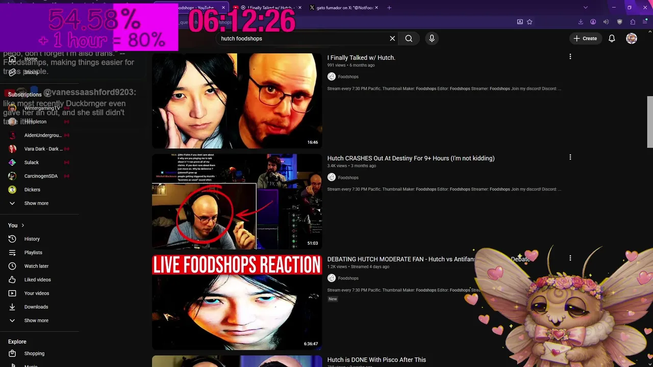Toggle the browser tab audio speaker icon
653x367 pixels.
606,22
